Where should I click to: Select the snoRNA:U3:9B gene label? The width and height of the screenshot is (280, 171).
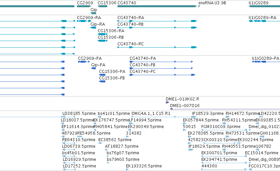click(x=212, y=3)
